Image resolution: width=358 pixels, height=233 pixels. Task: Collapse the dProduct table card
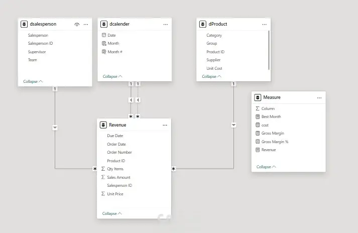pyautogui.click(x=211, y=77)
